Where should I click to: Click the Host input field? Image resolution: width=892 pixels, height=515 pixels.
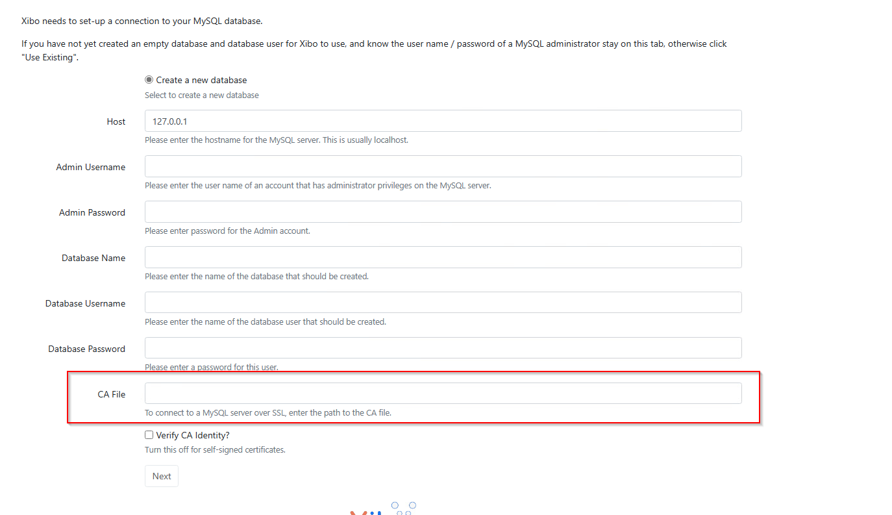click(x=443, y=121)
